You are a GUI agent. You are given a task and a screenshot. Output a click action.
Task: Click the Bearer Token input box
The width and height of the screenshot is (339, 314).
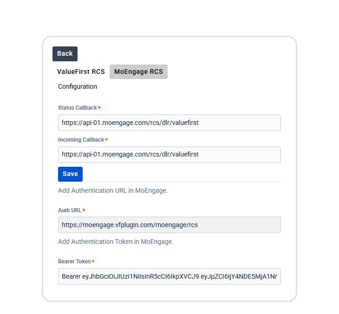pyautogui.click(x=169, y=277)
